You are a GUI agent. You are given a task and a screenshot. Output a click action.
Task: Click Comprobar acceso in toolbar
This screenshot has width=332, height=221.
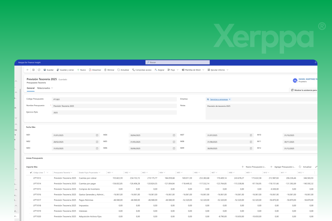point(142,70)
